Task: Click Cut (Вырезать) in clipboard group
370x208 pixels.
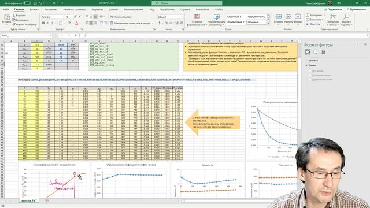Action: click(x=19, y=16)
